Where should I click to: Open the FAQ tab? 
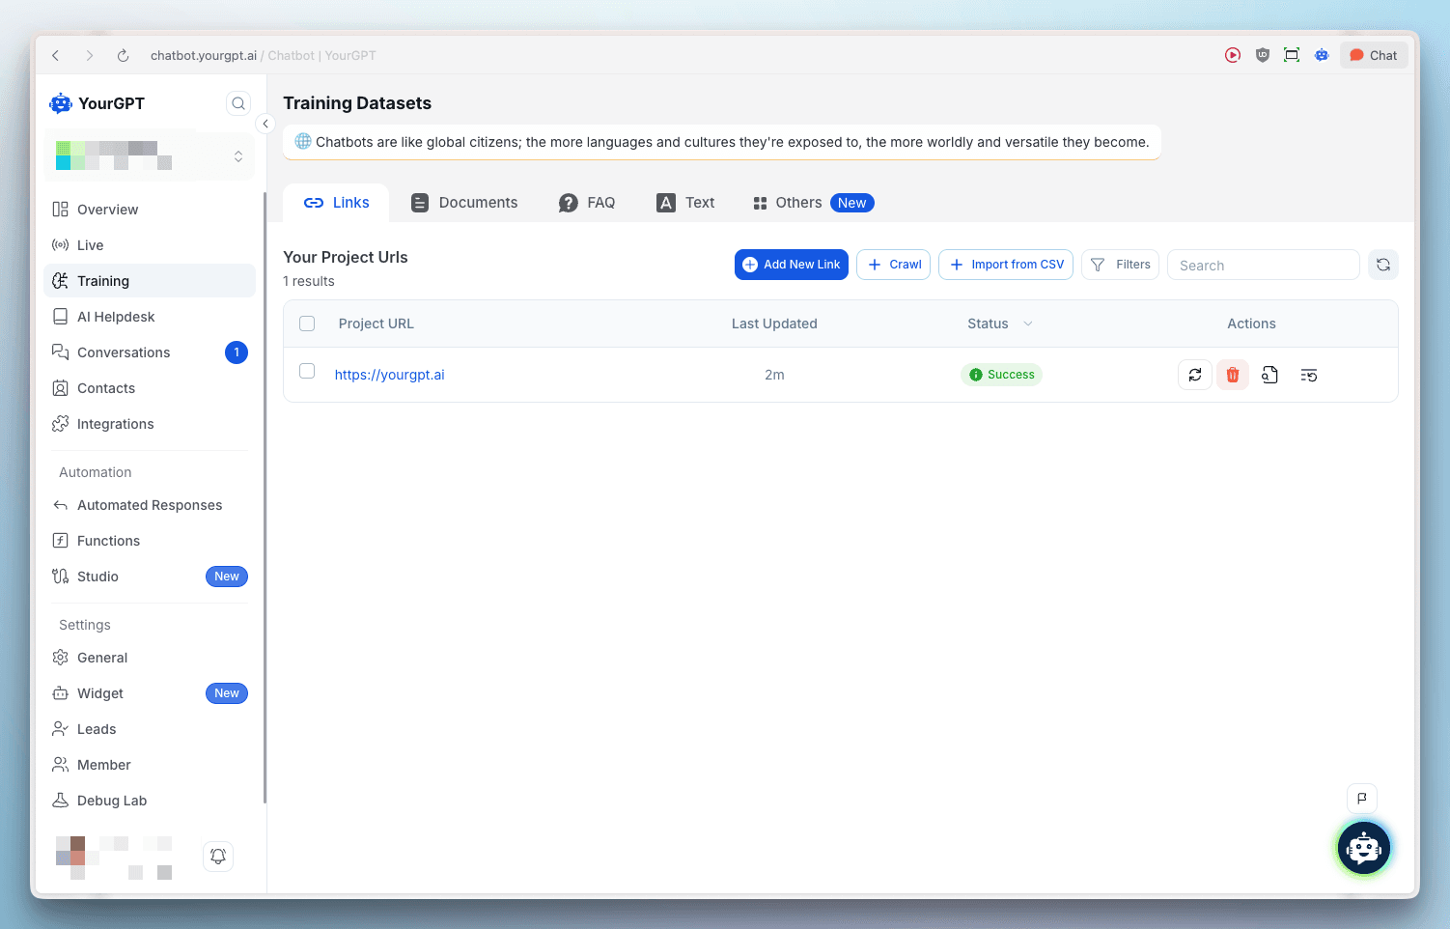[587, 203]
